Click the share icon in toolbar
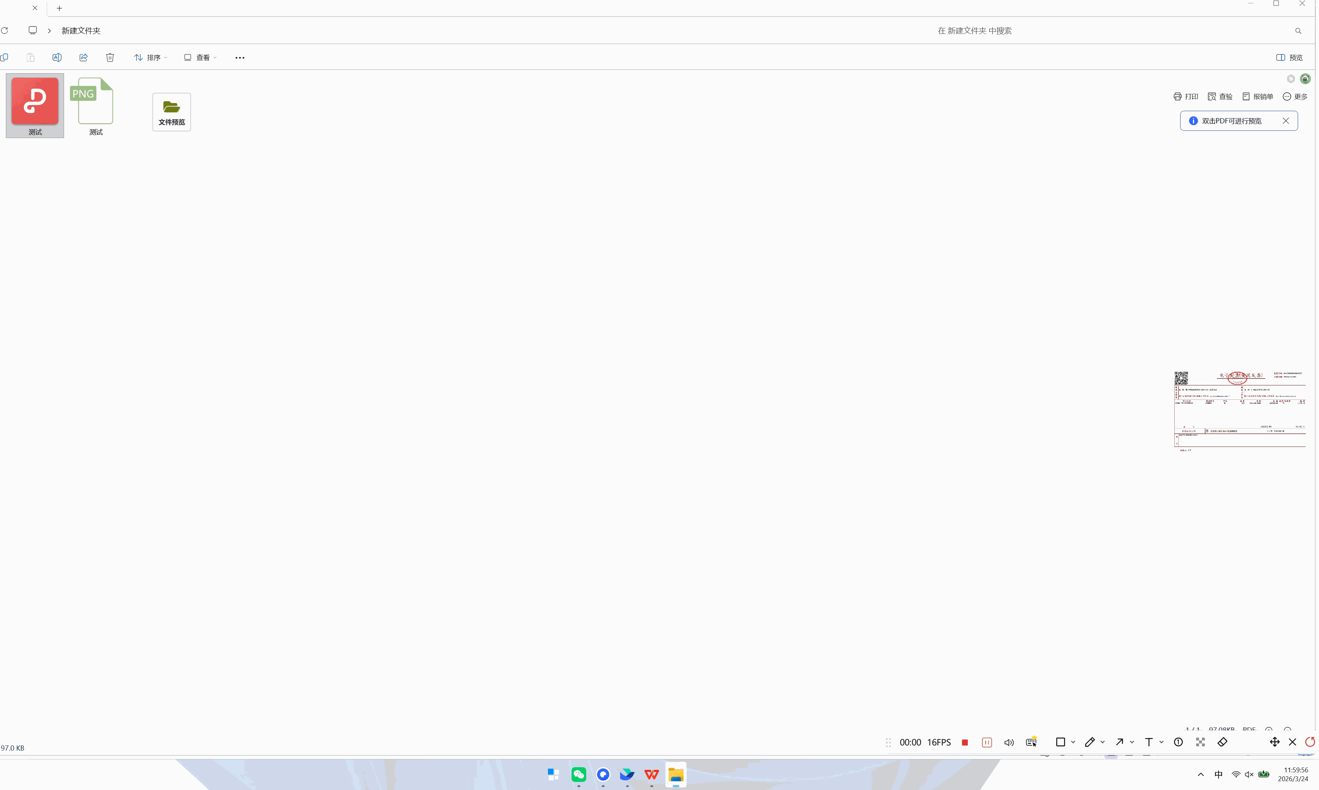This screenshot has height=790, width=1319. 84,57
